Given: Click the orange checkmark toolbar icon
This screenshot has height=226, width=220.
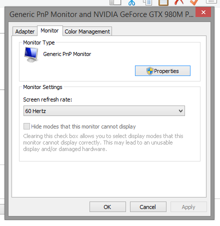Looking at the screenshot, I should [194, 2].
